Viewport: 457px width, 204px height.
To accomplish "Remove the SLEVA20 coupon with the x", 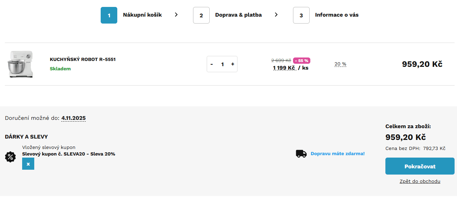I will point(28,163).
